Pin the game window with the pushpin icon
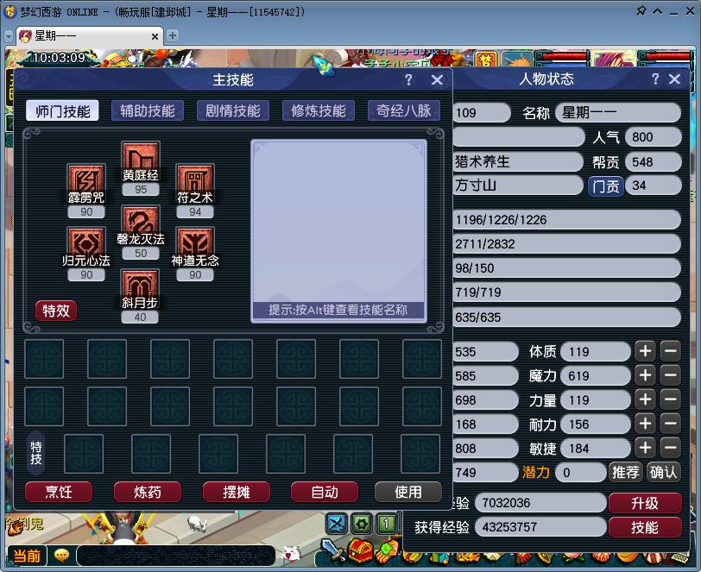 (x=641, y=10)
